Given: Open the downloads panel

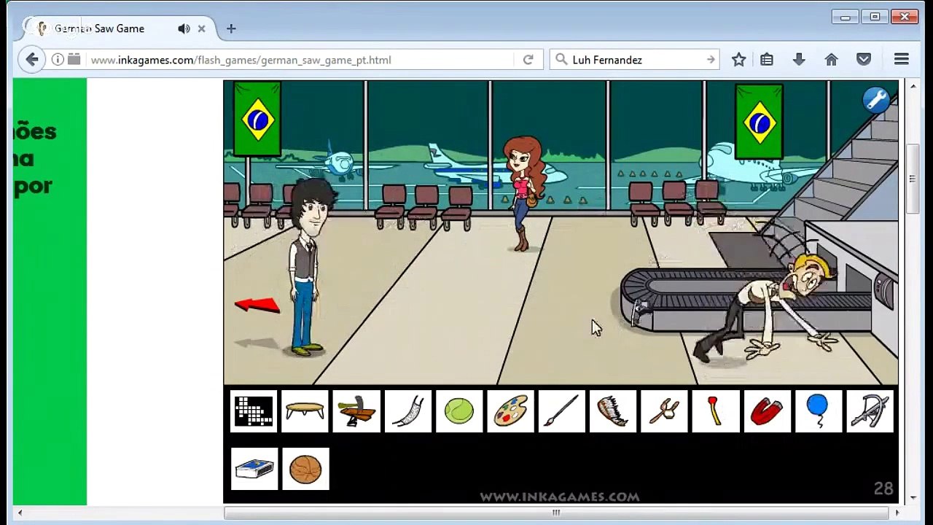Looking at the screenshot, I should (799, 60).
